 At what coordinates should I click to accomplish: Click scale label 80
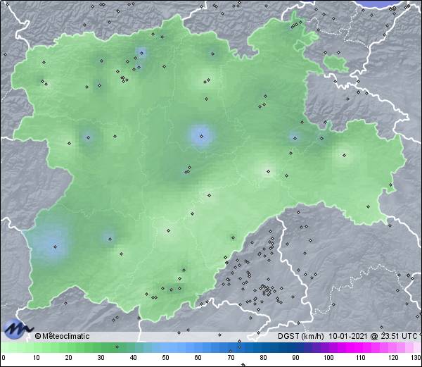(264, 358)
